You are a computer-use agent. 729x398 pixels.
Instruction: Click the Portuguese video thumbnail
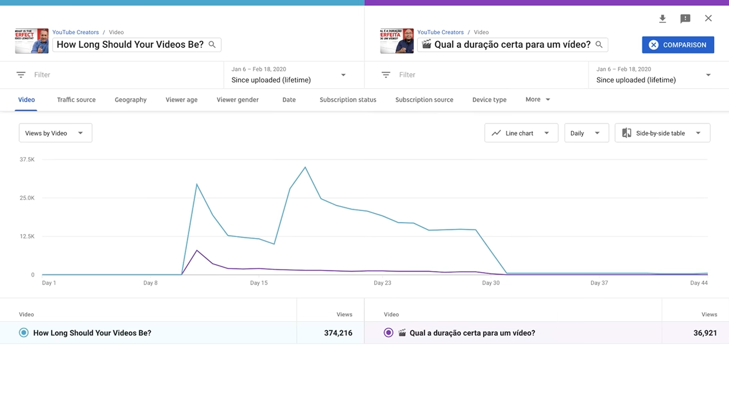pos(397,41)
